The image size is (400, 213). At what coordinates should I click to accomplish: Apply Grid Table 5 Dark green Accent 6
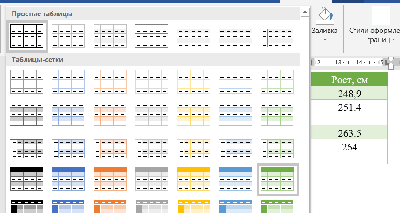click(x=277, y=207)
